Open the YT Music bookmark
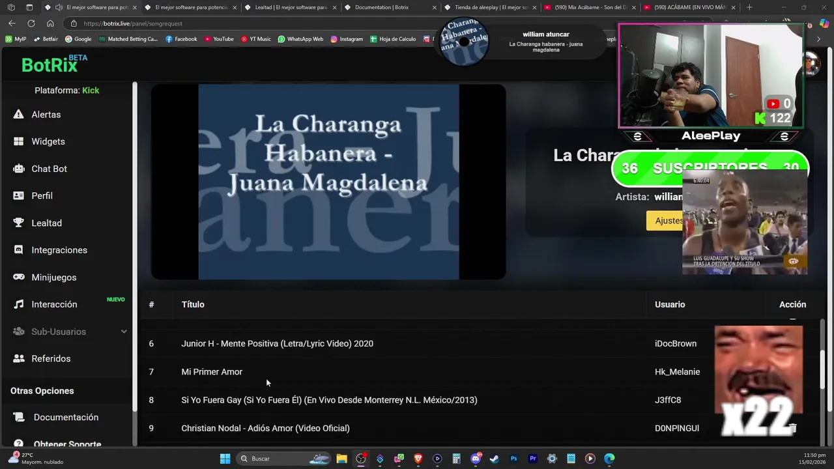834x469 pixels. 256,39
